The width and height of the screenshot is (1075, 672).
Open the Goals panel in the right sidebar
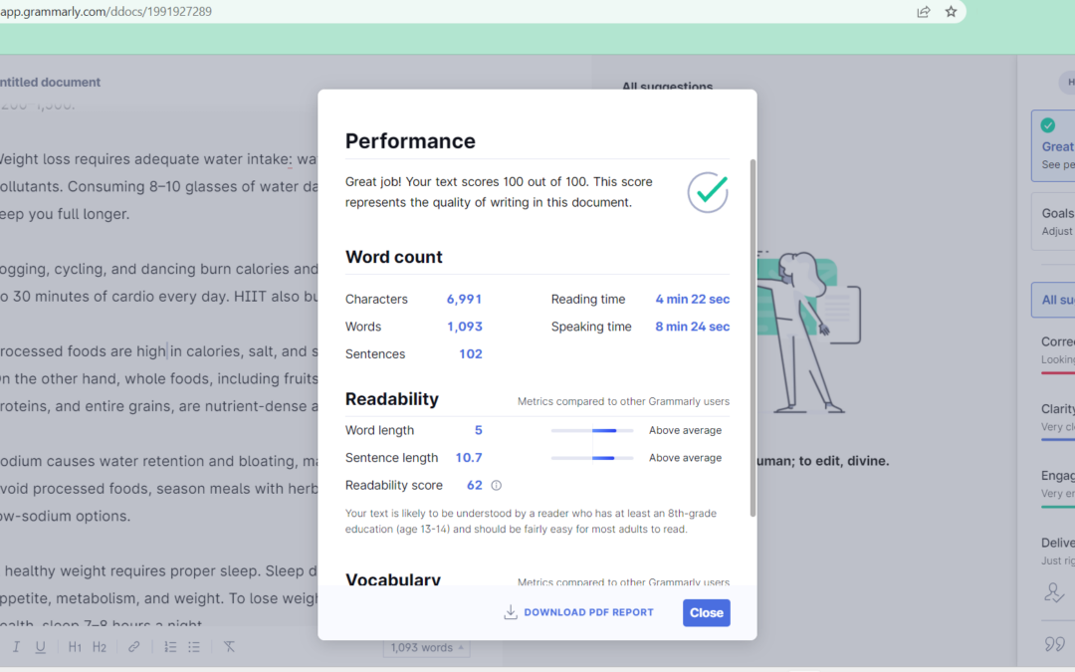coord(1054,221)
